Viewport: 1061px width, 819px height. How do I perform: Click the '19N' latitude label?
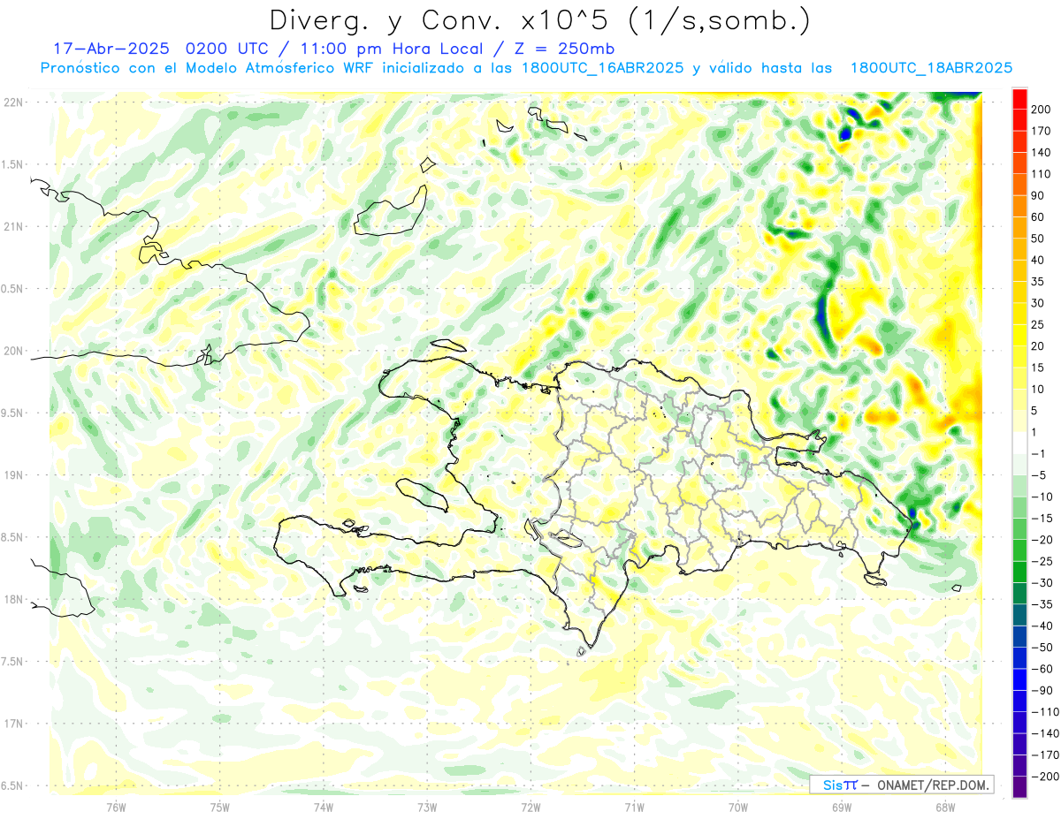pos(13,475)
